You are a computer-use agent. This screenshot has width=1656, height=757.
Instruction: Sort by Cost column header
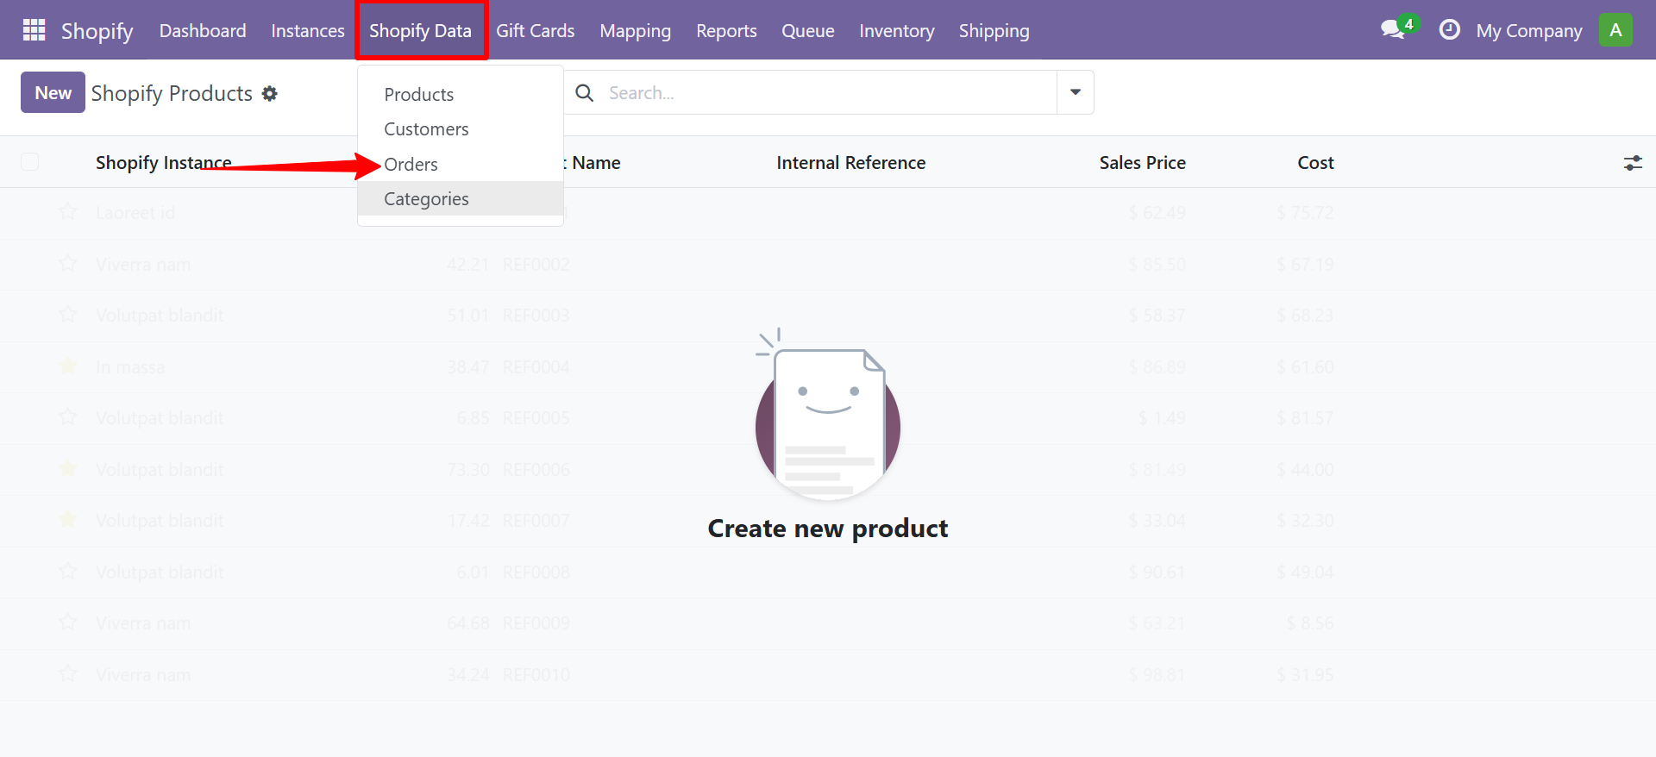1316,162
